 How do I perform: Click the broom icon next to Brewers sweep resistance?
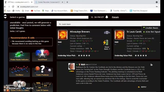91,49
